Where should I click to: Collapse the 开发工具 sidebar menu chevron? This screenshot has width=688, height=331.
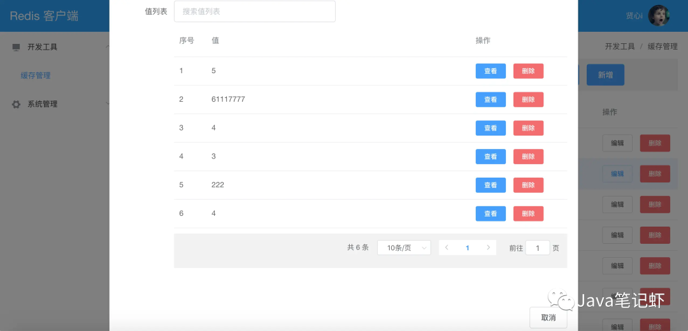coord(108,47)
